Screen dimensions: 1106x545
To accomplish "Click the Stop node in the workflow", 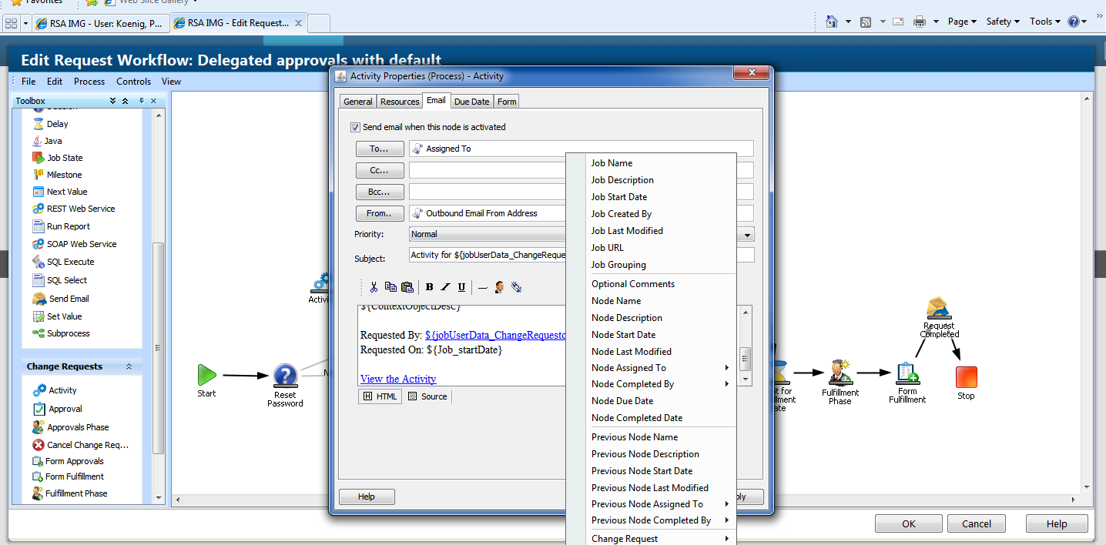I will coord(966,377).
